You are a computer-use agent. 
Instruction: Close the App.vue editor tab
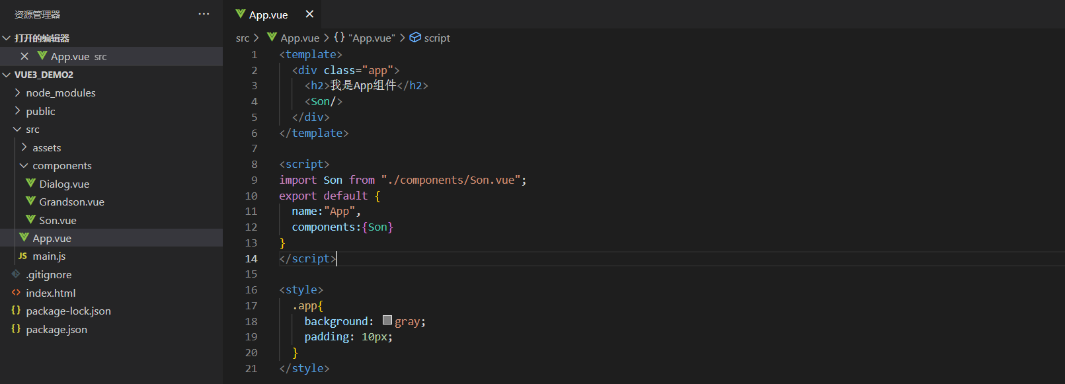[309, 14]
